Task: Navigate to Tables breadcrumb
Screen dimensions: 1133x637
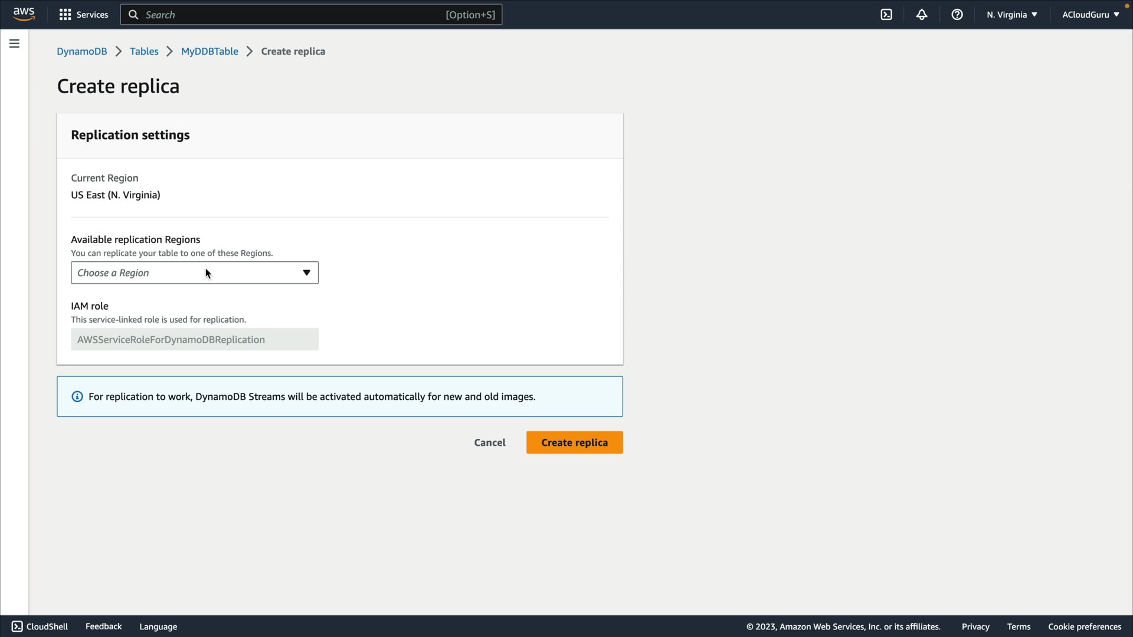Action: click(x=144, y=51)
